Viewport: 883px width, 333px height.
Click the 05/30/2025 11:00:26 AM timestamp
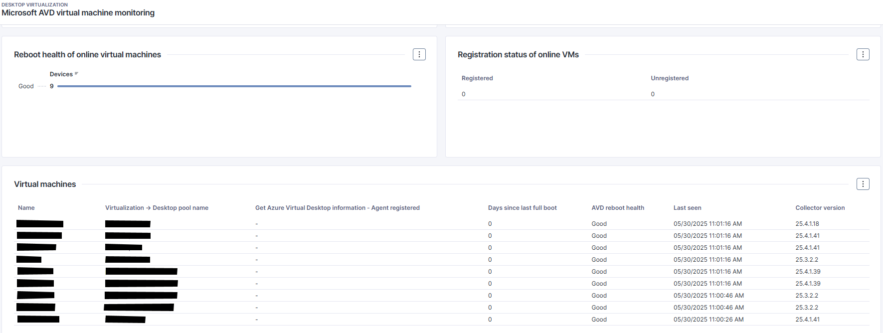click(x=708, y=320)
